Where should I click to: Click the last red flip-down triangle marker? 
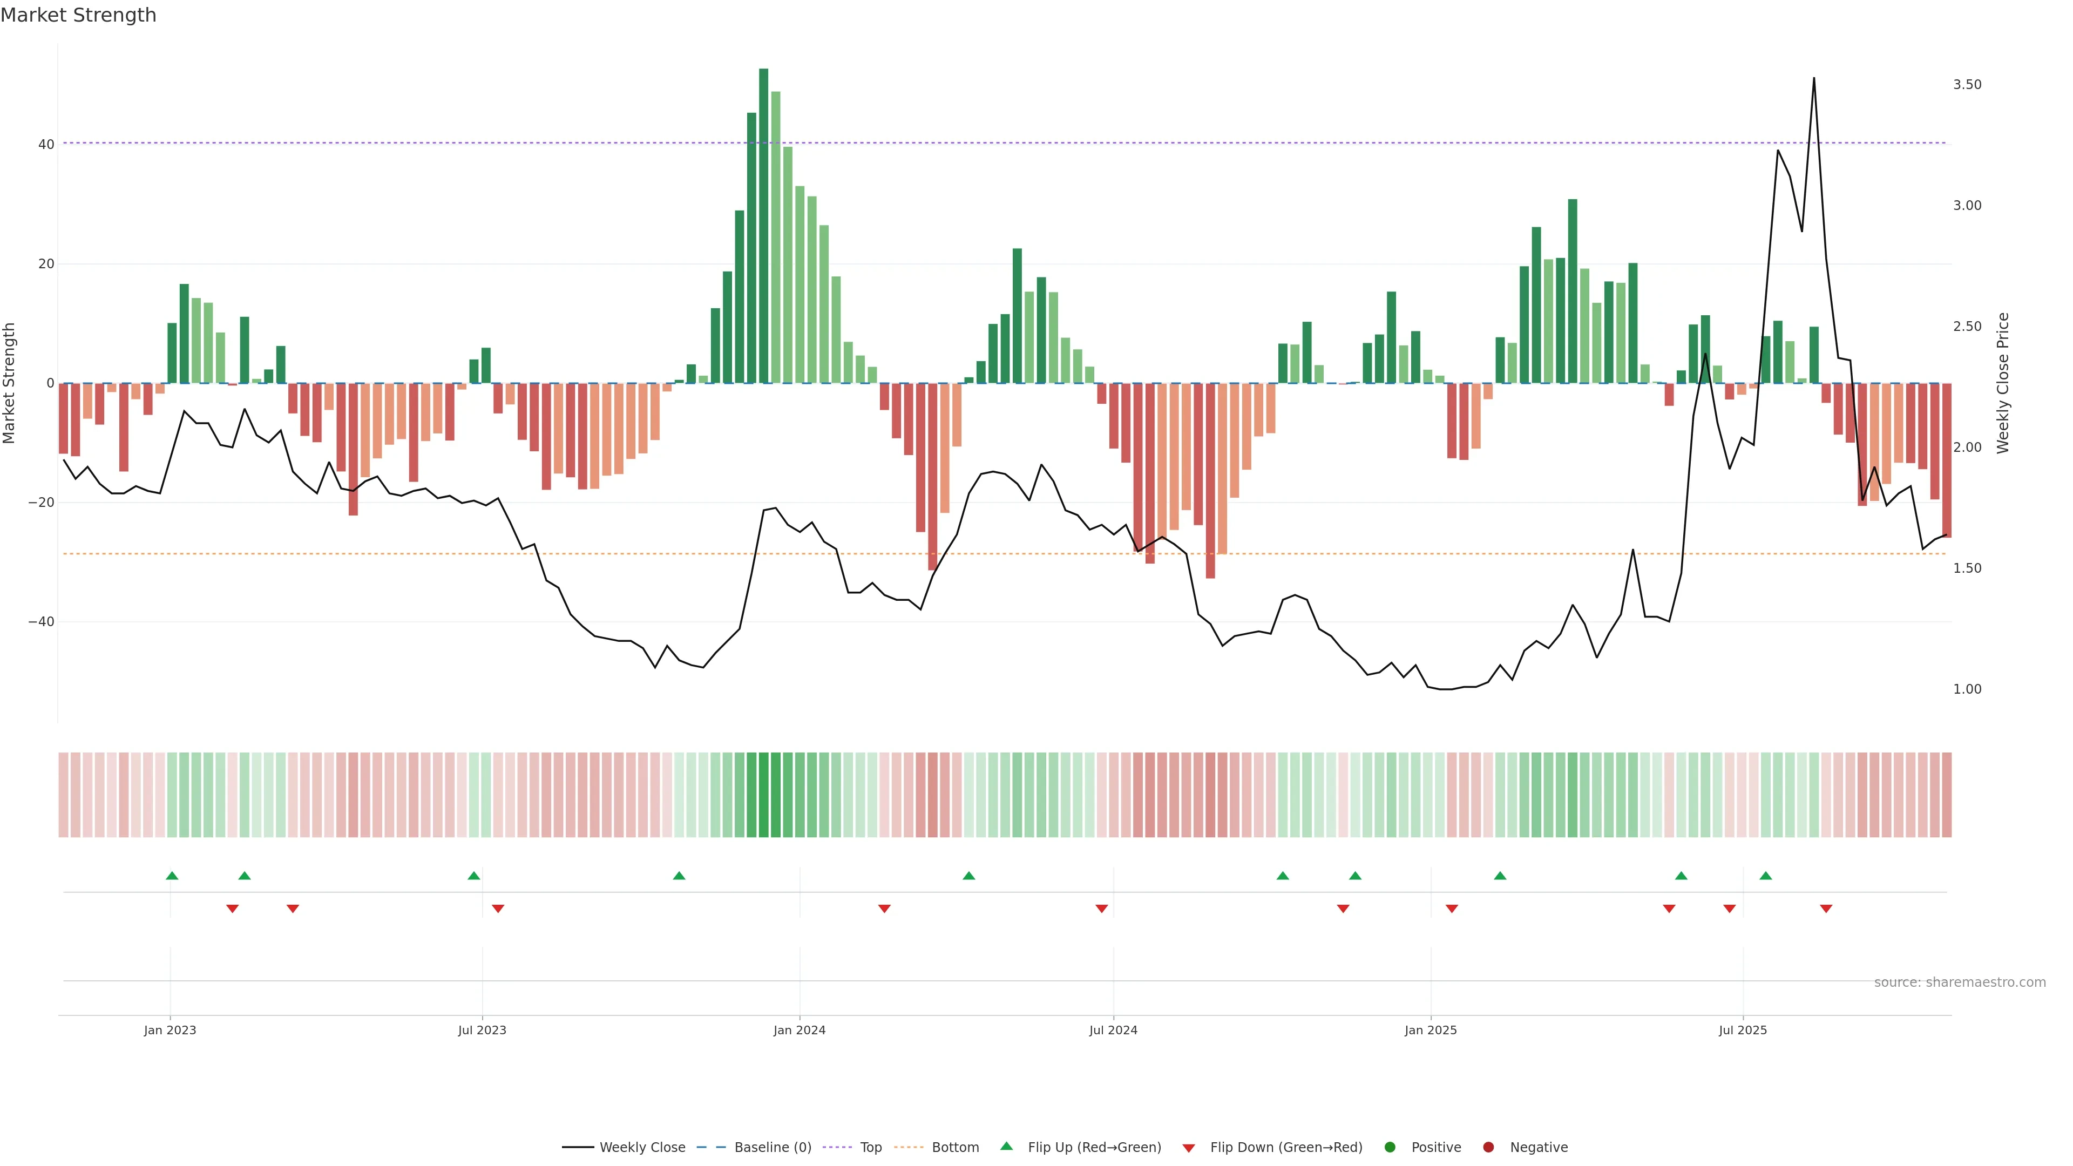tap(1826, 909)
